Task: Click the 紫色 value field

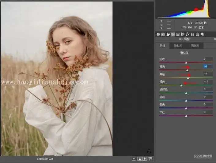Action: point(208,104)
